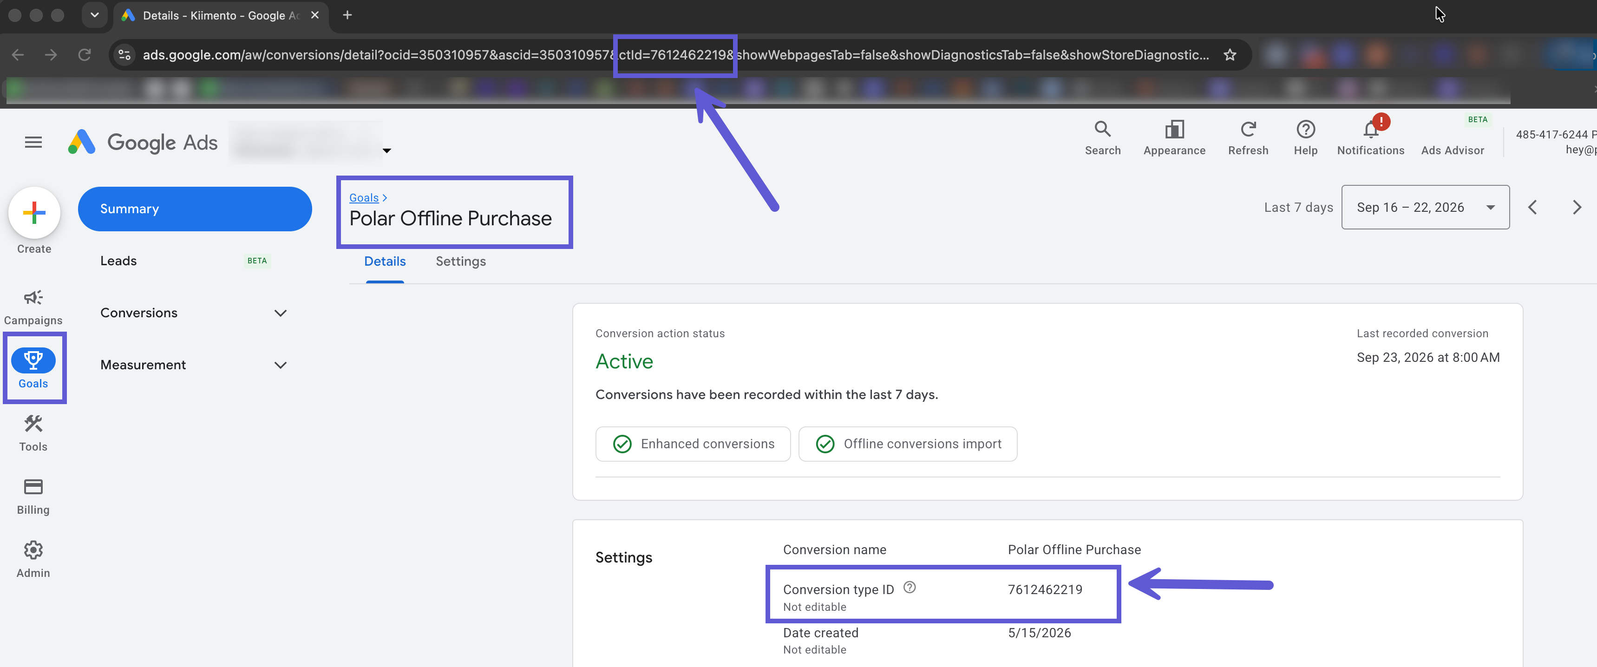Click the browser address bar URL
The height and width of the screenshot is (667, 1597).
pos(676,54)
